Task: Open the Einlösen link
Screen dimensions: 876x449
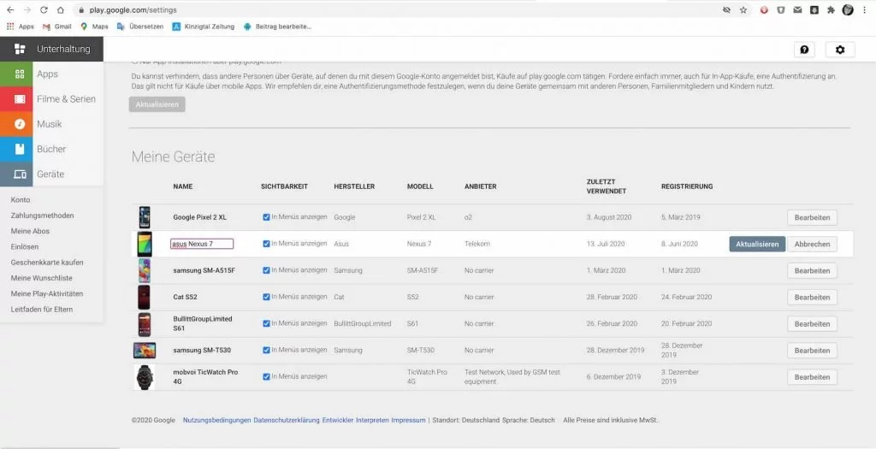Action: (x=25, y=247)
